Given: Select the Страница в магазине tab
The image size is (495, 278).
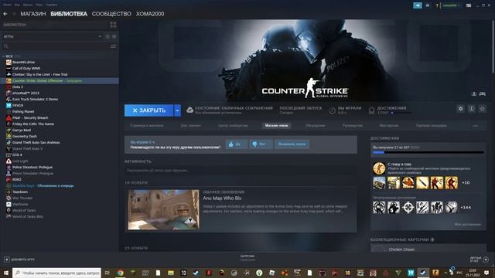Looking at the screenshot, I should (147, 126).
